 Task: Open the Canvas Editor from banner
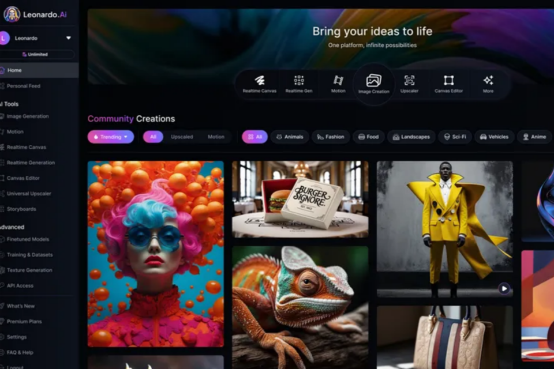pos(448,81)
